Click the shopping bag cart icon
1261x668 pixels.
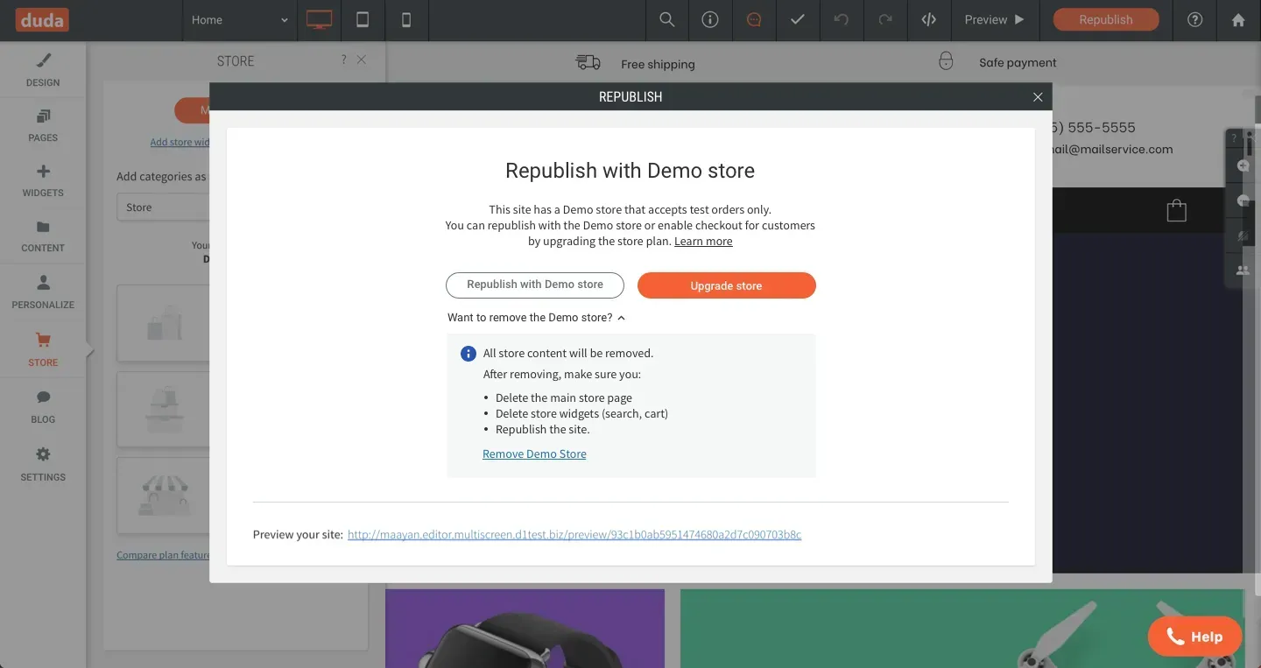point(1177,210)
